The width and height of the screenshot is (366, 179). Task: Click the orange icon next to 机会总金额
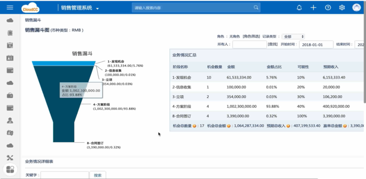pyautogui.click(x=229, y=126)
